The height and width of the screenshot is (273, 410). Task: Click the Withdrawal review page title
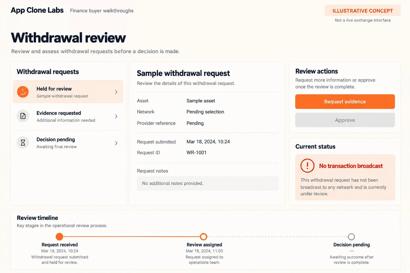(68, 38)
